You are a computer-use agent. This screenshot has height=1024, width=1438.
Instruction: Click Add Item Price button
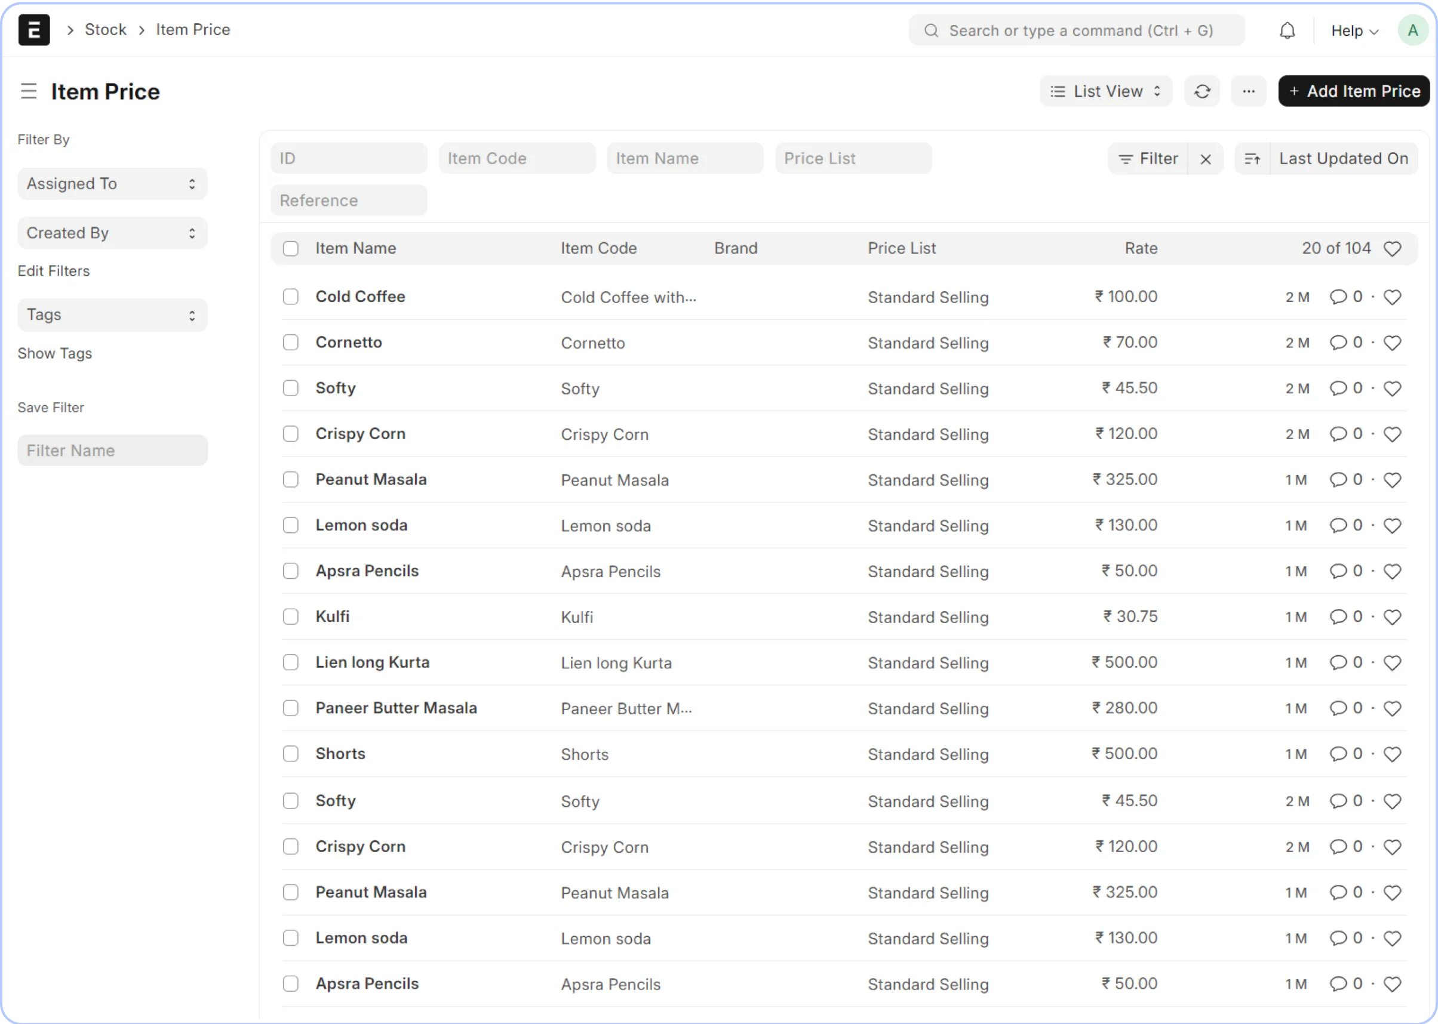[x=1353, y=91]
